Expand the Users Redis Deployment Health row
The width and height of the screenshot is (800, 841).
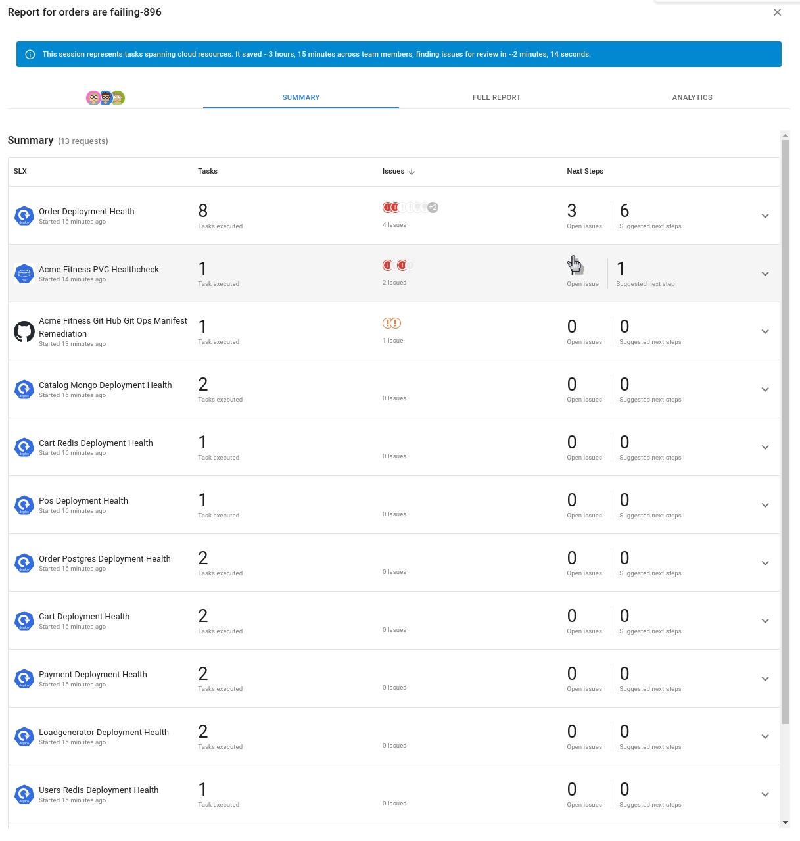tap(765, 794)
